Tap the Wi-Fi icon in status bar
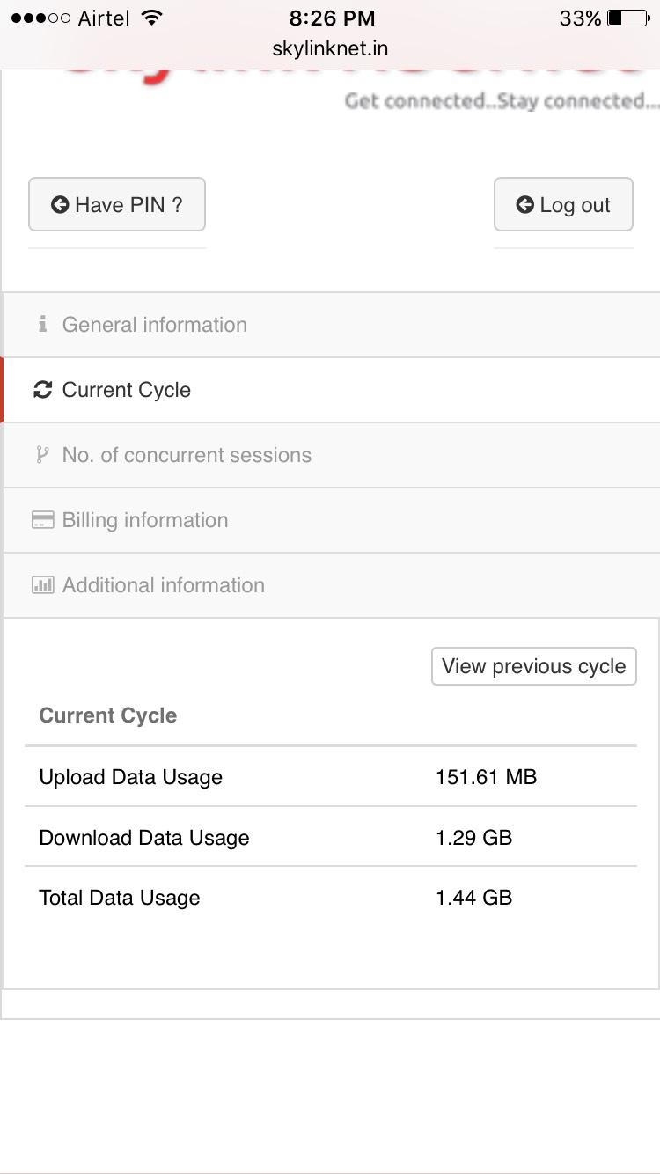This screenshot has height=1174, width=660. click(x=152, y=18)
